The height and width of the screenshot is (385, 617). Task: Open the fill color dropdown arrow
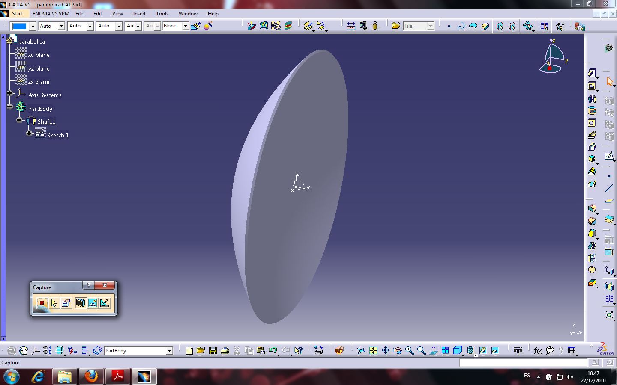pyautogui.click(x=33, y=26)
